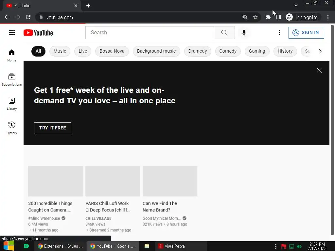
Task: Open thumbnail for PARIS Chill Lofi video
Action: tap(113, 181)
